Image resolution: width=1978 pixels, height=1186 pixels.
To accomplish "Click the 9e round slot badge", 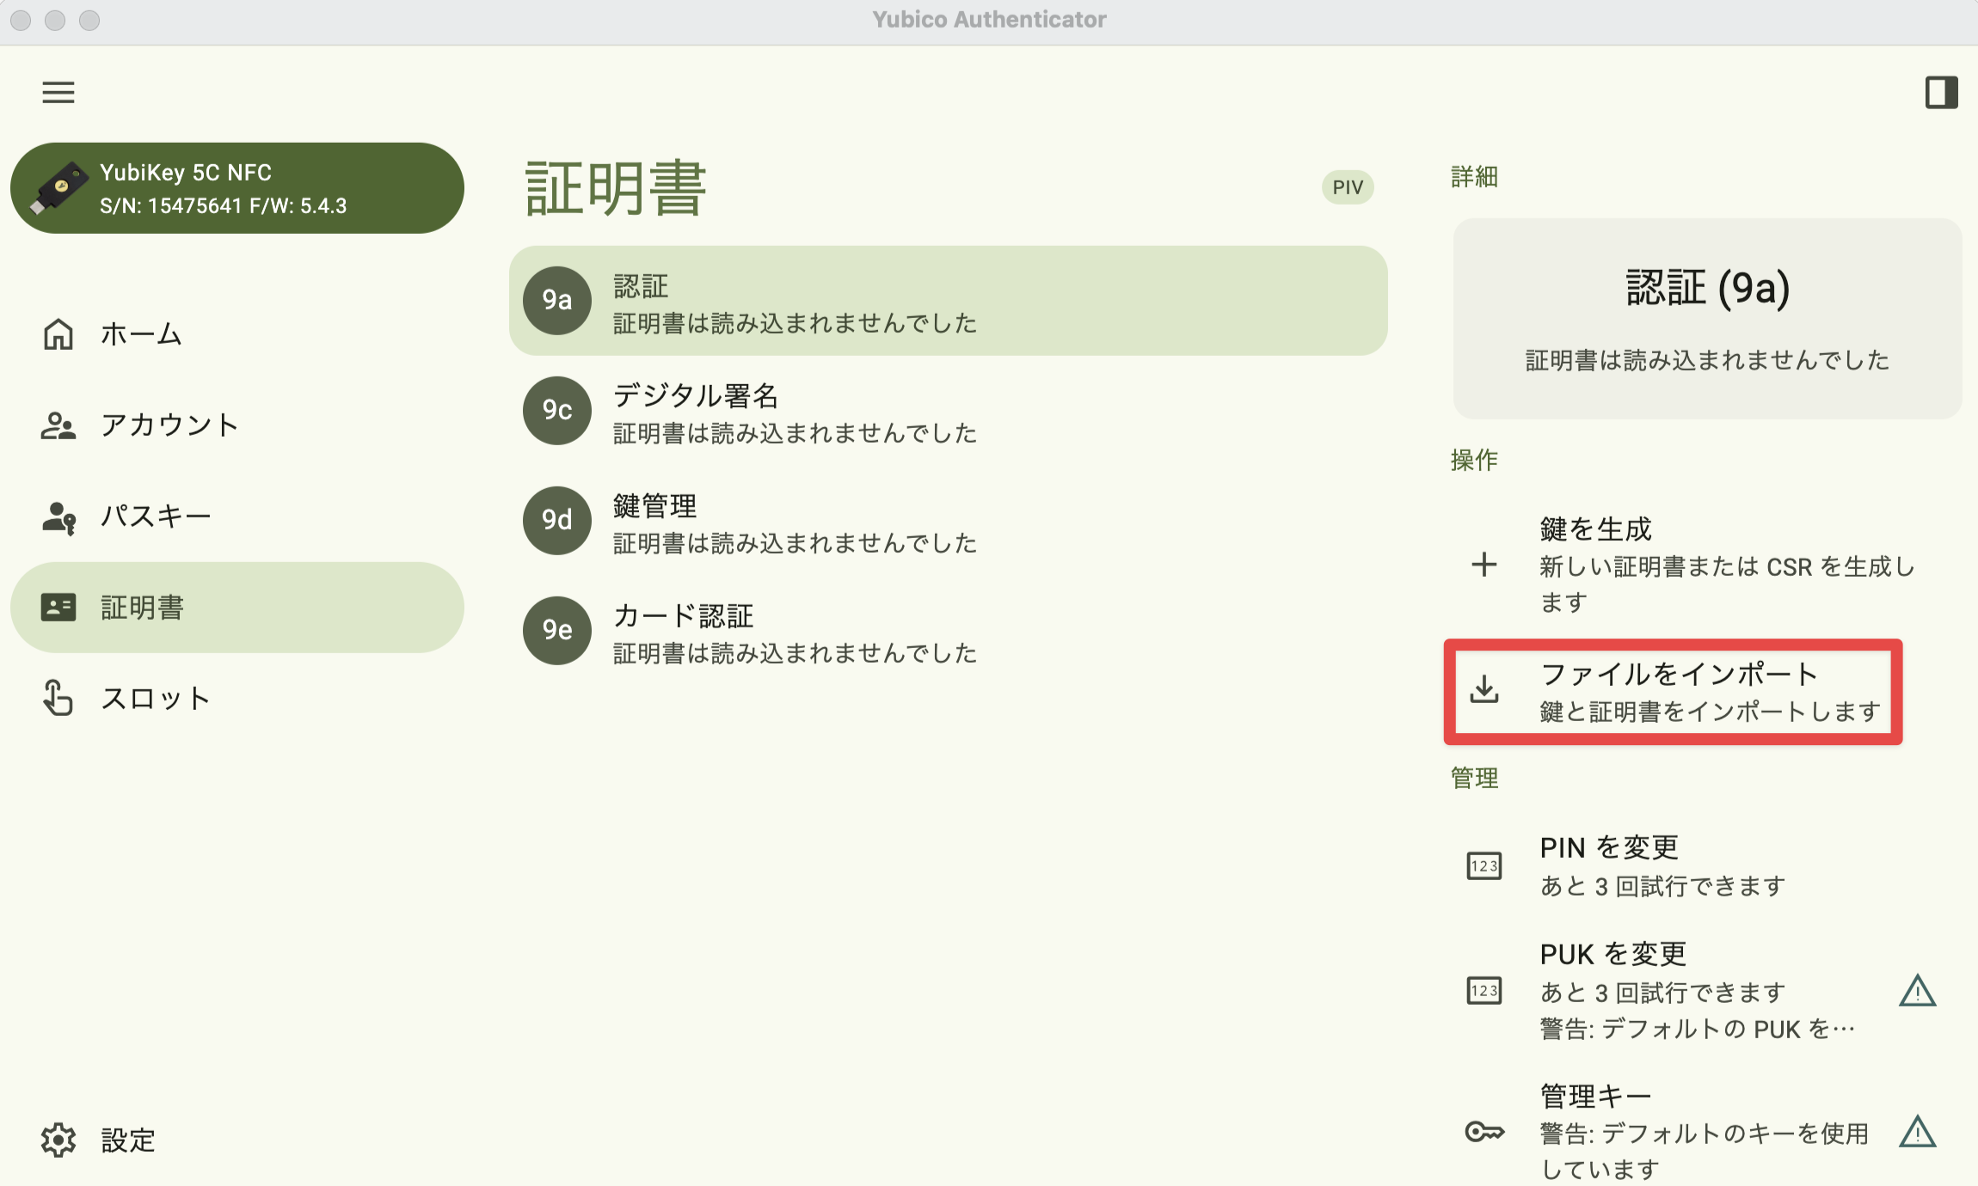I will (557, 630).
